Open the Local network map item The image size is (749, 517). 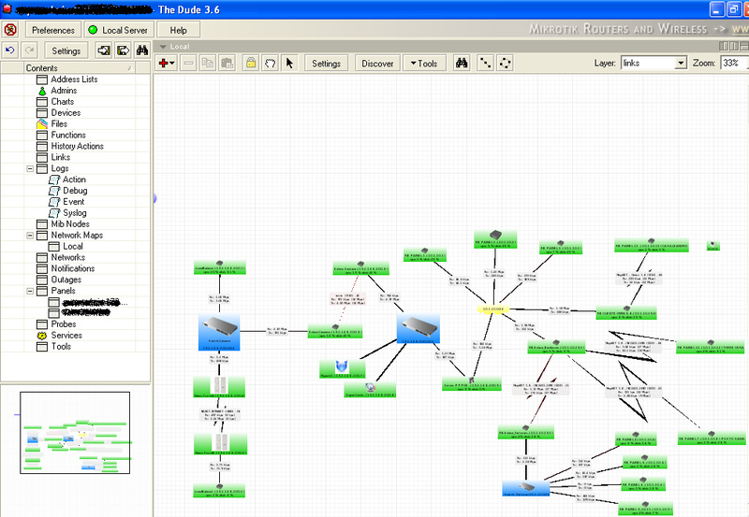[x=73, y=246]
